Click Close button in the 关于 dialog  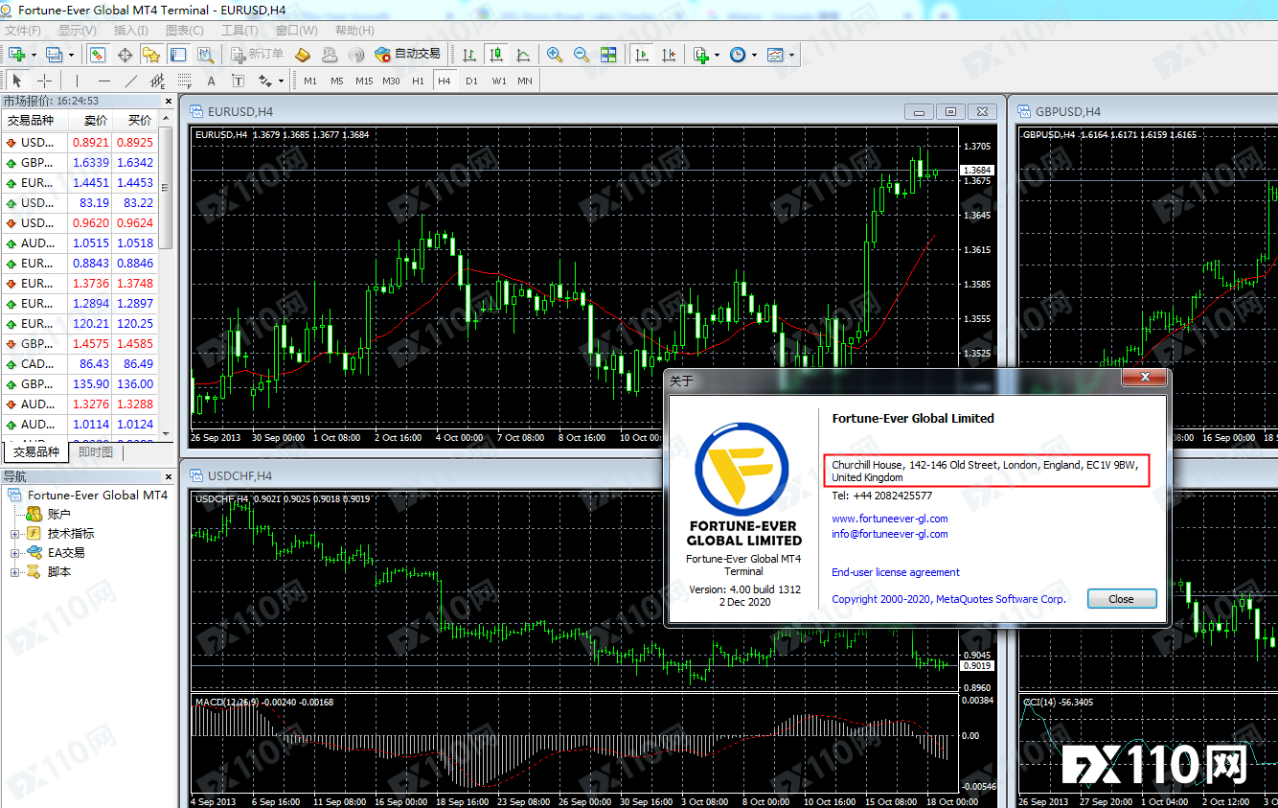(1122, 599)
